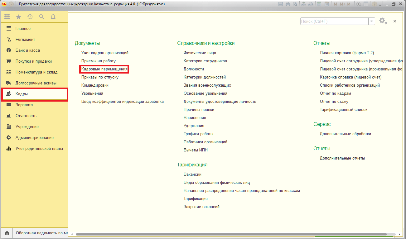Screen dimensions: 406x239
Task: Click the calculator icon in title bar
Action: pos(319,4)
